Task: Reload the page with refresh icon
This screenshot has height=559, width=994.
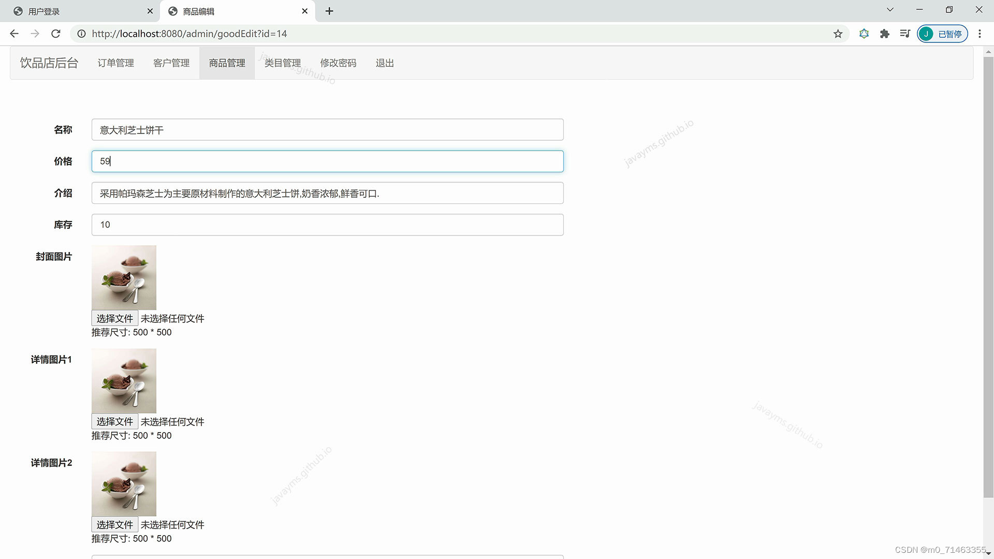Action: pos(56,34)
